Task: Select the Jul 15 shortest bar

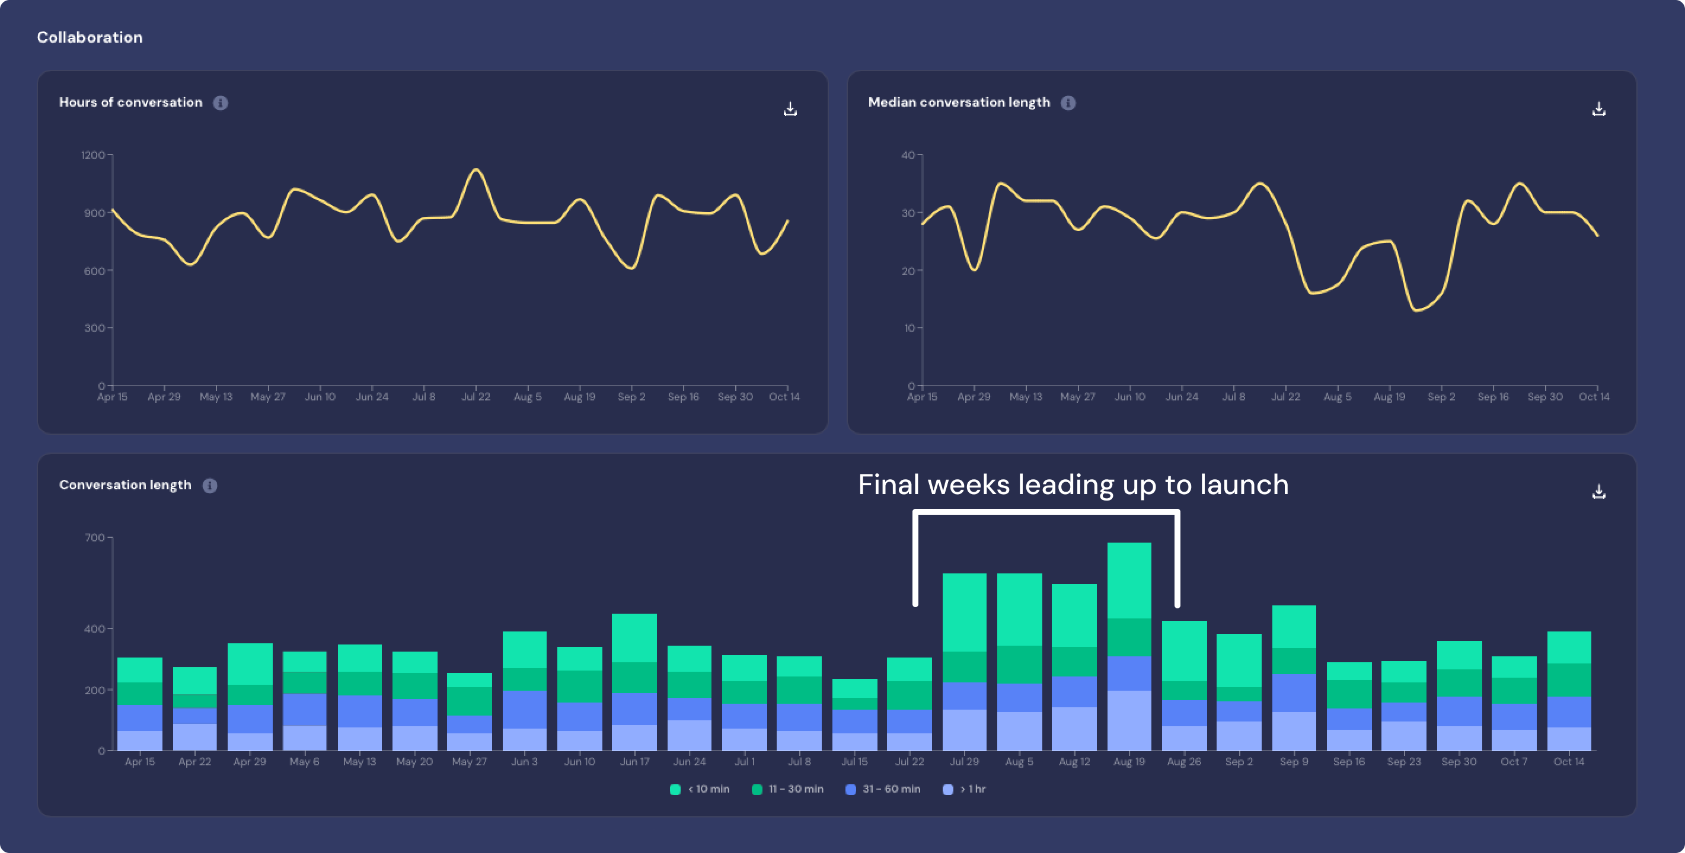Action: (x=854, y=714)
